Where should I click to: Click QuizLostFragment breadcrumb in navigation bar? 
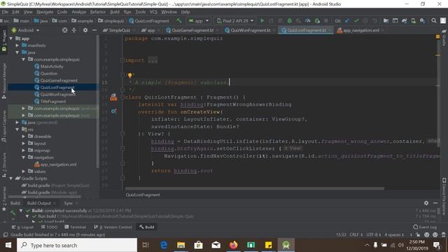(149, 20)
